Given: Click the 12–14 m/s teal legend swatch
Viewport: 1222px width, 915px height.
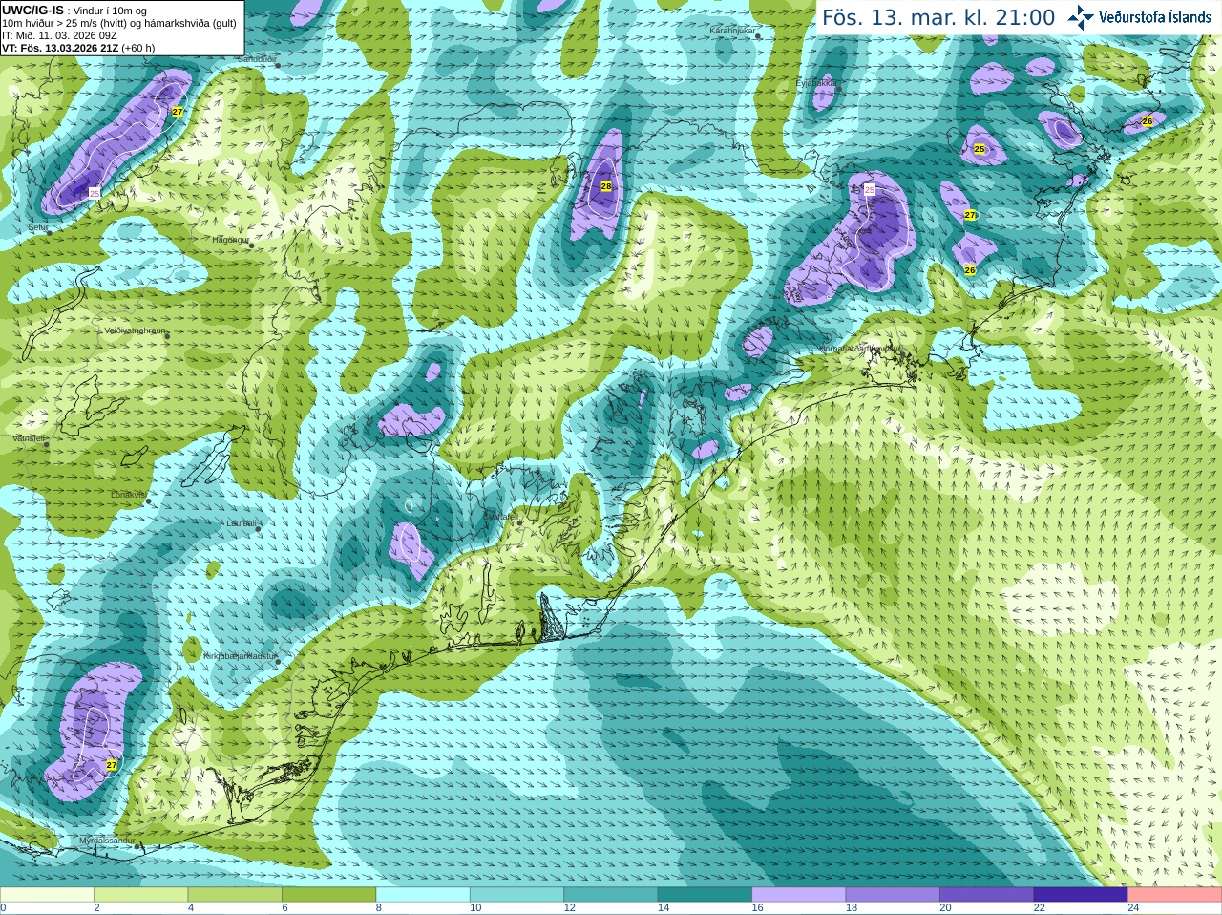Looking at the screenshot, I should 611,895.
